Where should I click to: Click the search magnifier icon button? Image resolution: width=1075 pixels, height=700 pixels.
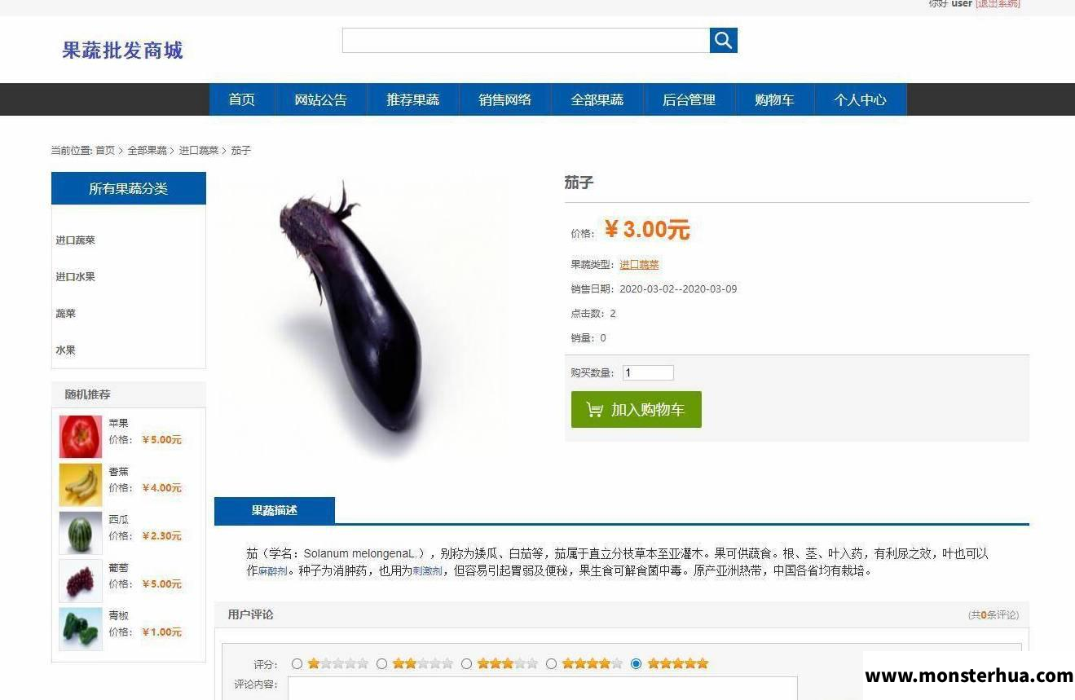[723, 40]
